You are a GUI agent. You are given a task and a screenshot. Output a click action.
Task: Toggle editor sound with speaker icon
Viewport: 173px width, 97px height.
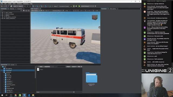tap(76, 6)
